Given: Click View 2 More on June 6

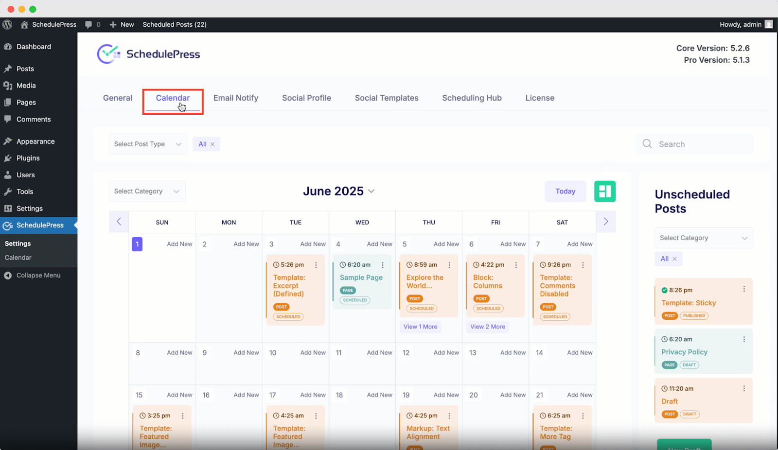Looking at the screenshot, I should click(488, 327).
